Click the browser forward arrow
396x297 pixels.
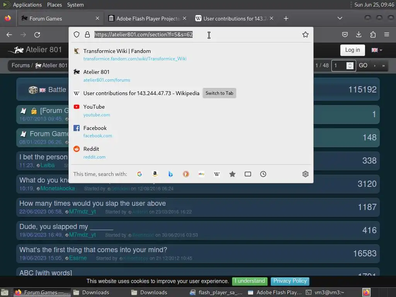click(x=23, y=34)
